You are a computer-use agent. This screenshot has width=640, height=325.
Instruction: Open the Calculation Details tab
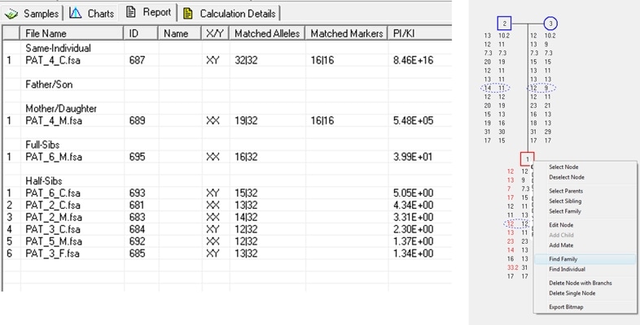[230, 14]
